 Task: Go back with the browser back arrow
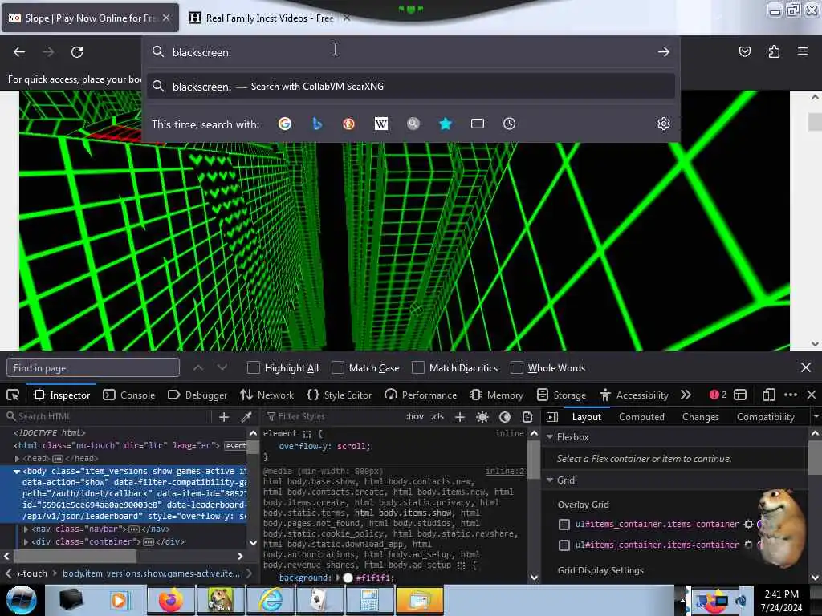point(19,52)
